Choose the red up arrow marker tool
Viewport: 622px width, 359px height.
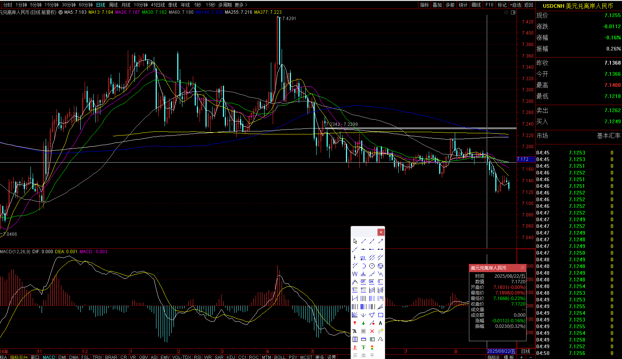(x=355, y=323)
